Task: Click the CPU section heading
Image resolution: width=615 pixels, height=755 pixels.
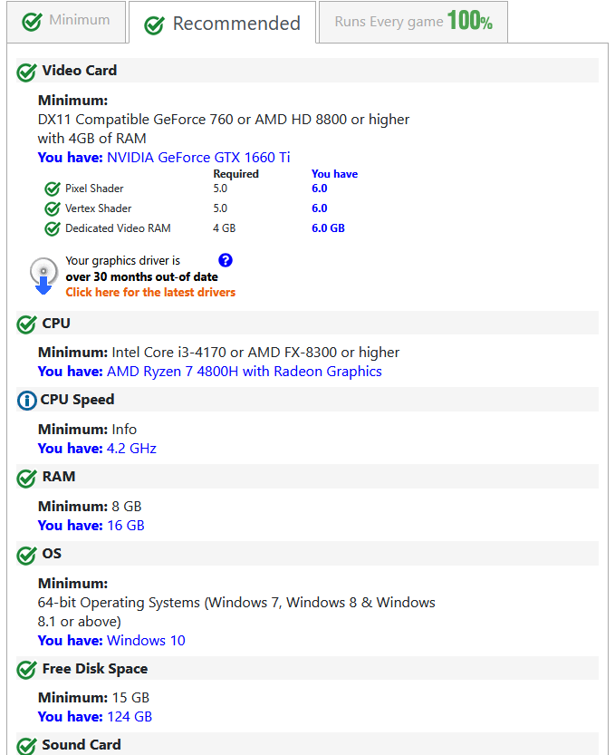Action: (x=56, y=323)
